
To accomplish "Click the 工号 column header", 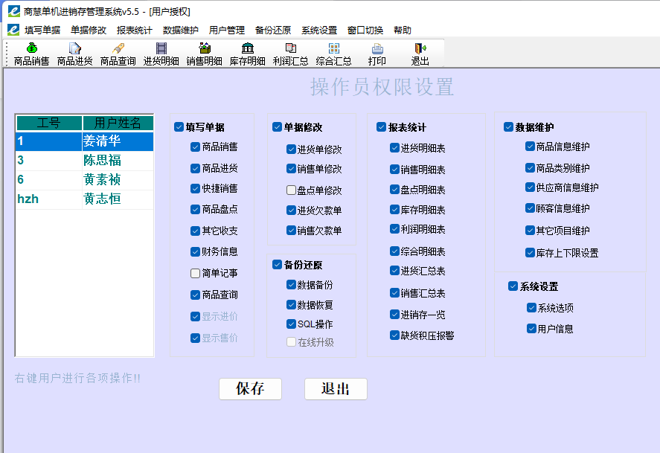I will (49, 123).
